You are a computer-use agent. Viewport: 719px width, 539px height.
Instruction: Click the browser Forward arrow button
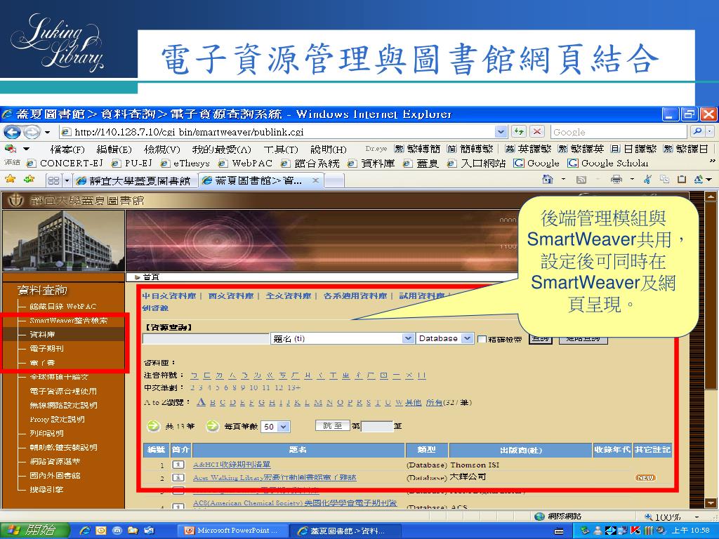32,132
